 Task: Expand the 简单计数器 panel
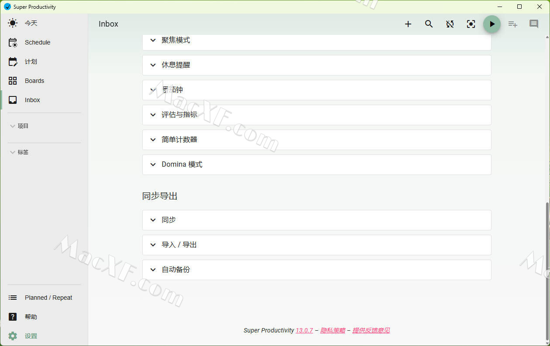point(317,140)
